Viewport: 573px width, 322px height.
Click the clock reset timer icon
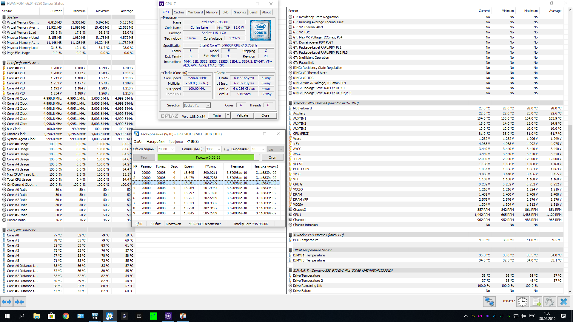pos(522,302)
